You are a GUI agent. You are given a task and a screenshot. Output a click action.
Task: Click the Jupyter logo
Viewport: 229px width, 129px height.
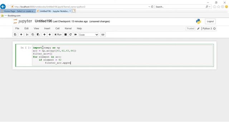click(x=23, y=21)
